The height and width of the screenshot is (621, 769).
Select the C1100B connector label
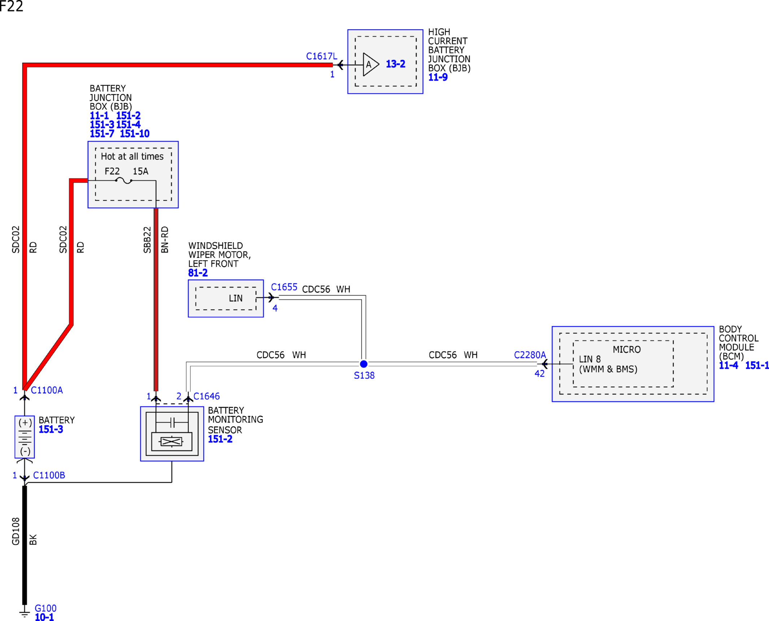click(49, 475)
